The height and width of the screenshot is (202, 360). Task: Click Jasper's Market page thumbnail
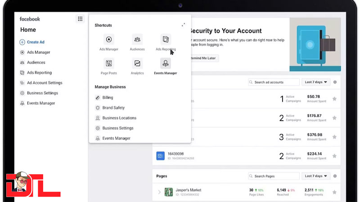click(x=169, y=192)
